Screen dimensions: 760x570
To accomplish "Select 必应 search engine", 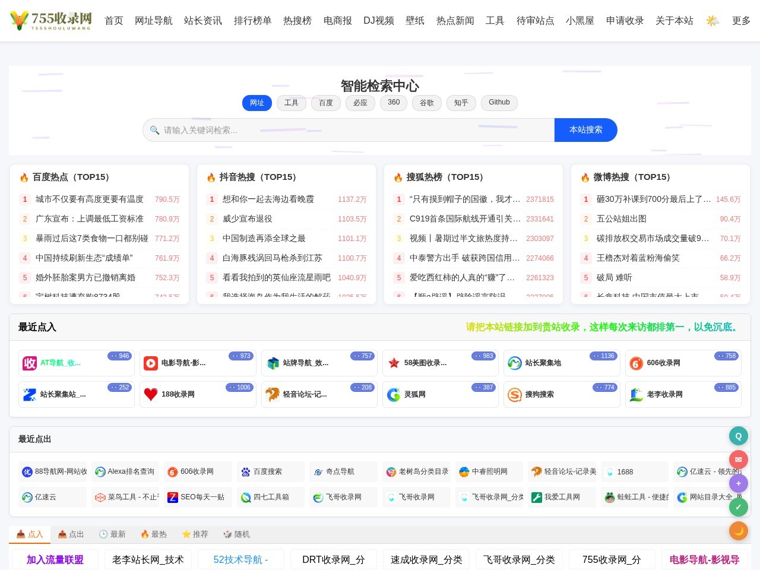I will (360, 103).
